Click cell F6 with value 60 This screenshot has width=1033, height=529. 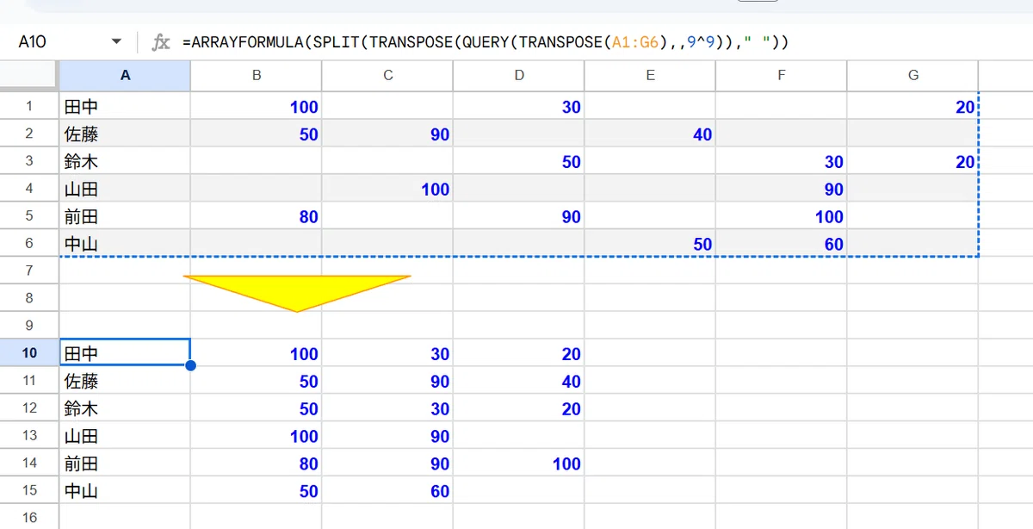tap(782, 244)
